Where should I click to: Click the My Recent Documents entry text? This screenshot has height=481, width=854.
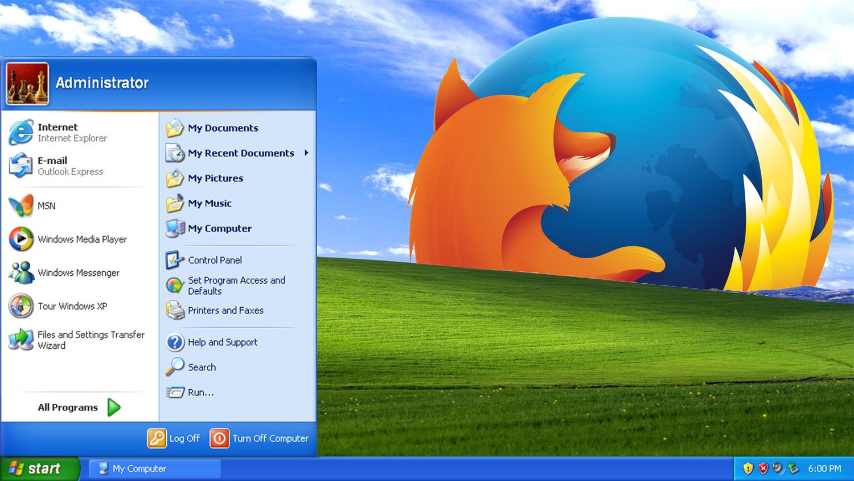click(x=241, y=153)
